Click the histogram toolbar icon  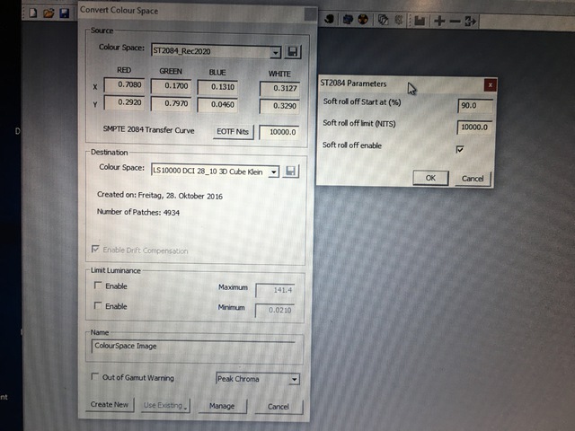tap(420, 21)
